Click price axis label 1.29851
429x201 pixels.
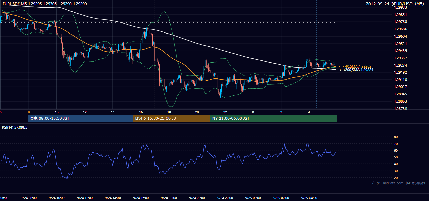pos(400,15)
